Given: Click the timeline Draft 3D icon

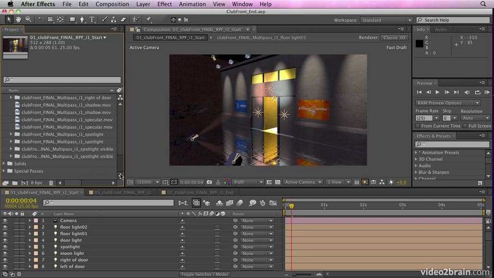Looking at the screenshot, I should coord(207,203).
